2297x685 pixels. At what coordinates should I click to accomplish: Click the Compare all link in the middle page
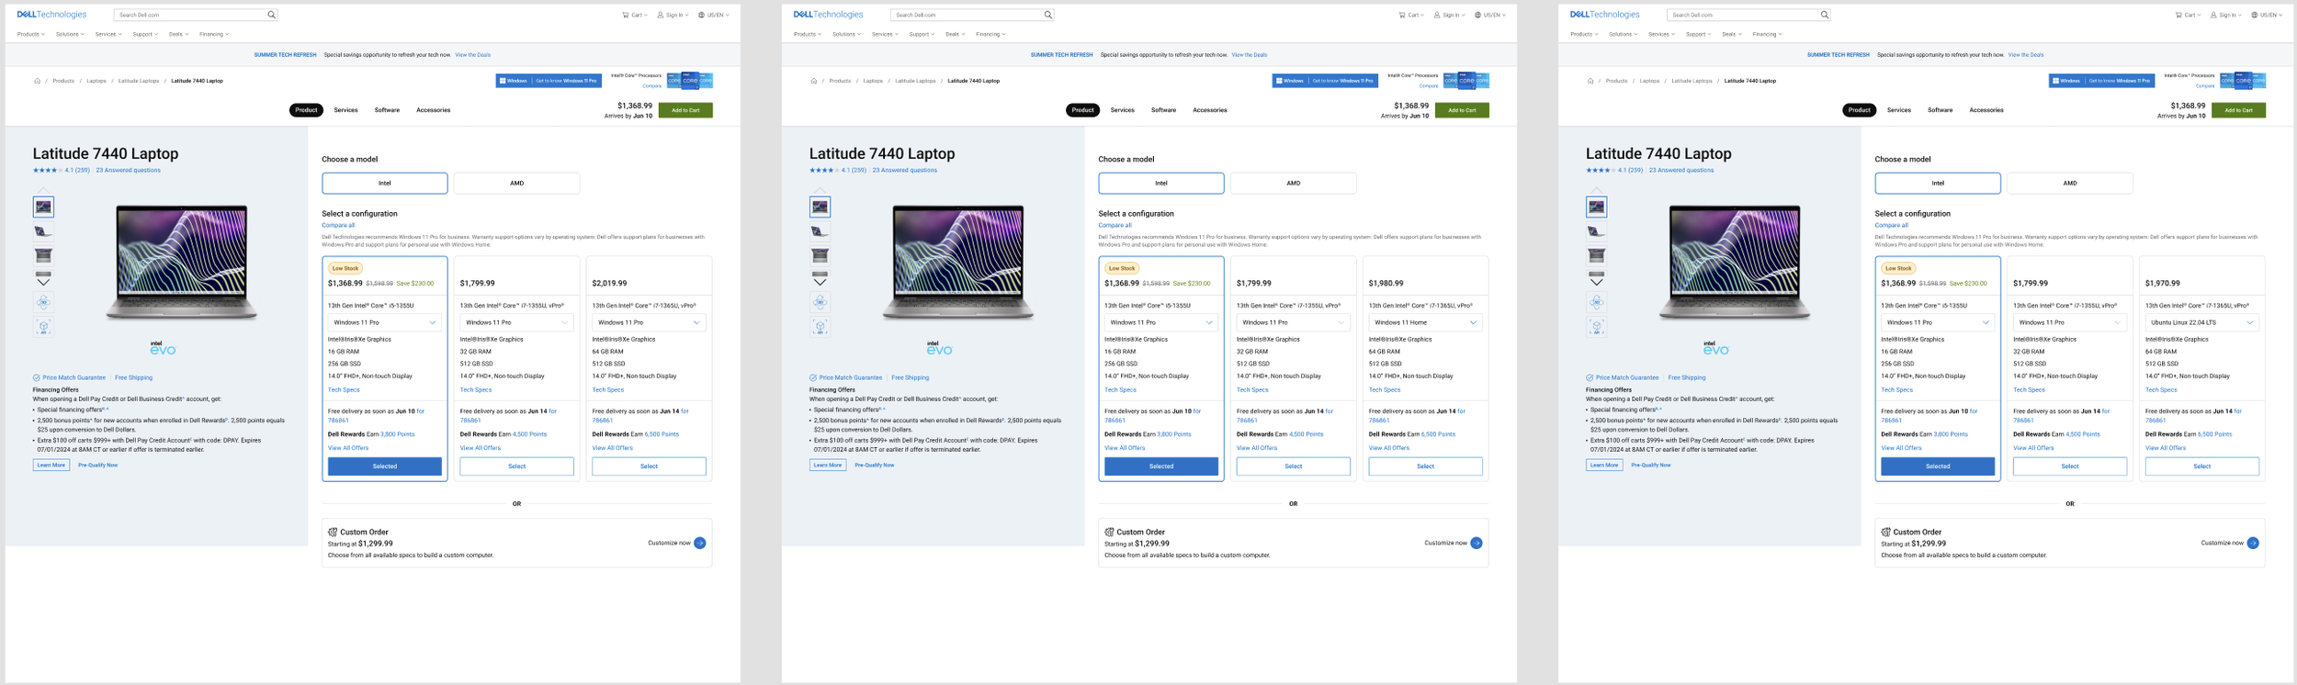tap(1115, 225)
